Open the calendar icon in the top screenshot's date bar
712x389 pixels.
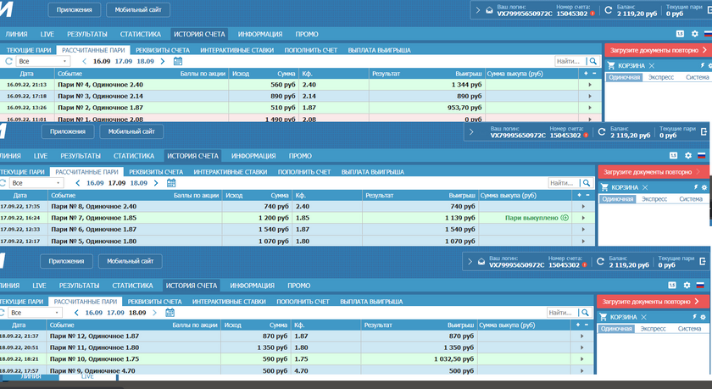tap(178, 61)
